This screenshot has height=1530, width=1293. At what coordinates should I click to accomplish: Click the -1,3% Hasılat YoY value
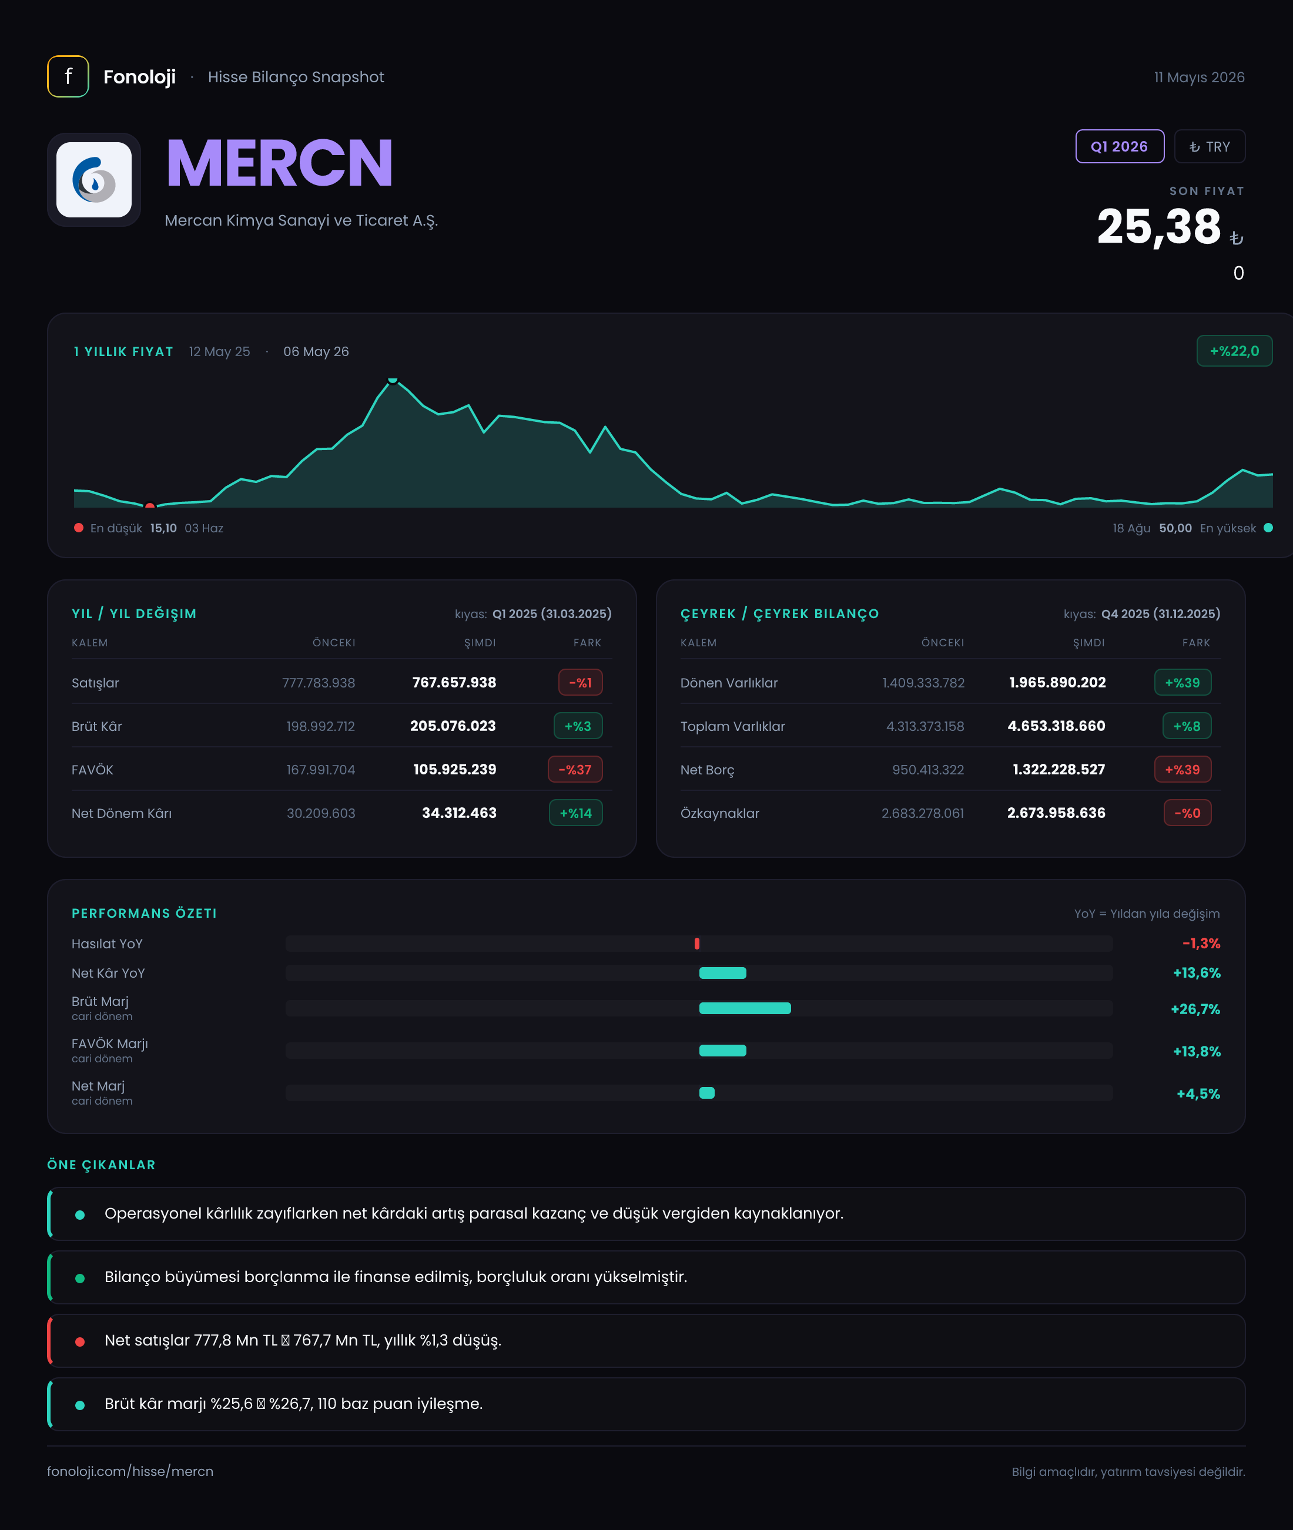(x=1201, y=944)
